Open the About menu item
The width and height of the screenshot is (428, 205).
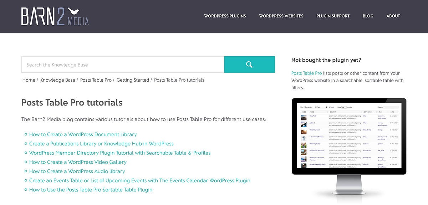point(393,16)
